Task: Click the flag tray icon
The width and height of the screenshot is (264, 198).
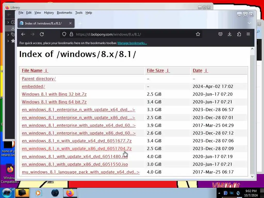Action: click(225, 193)
